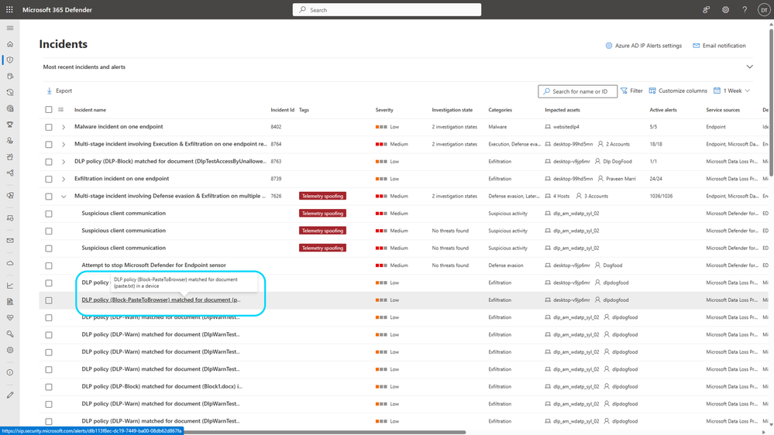Open Email notification settings
The width and height of the screenshot is (774, 435).
[x=719, y=46]
